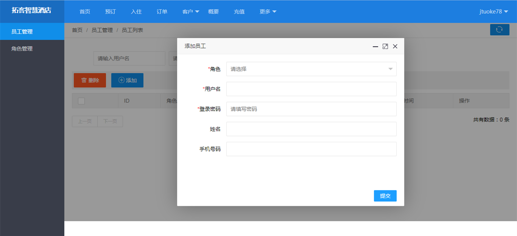
Task: Maximize the 添加员工 dialog
Action: click(385, 46)
